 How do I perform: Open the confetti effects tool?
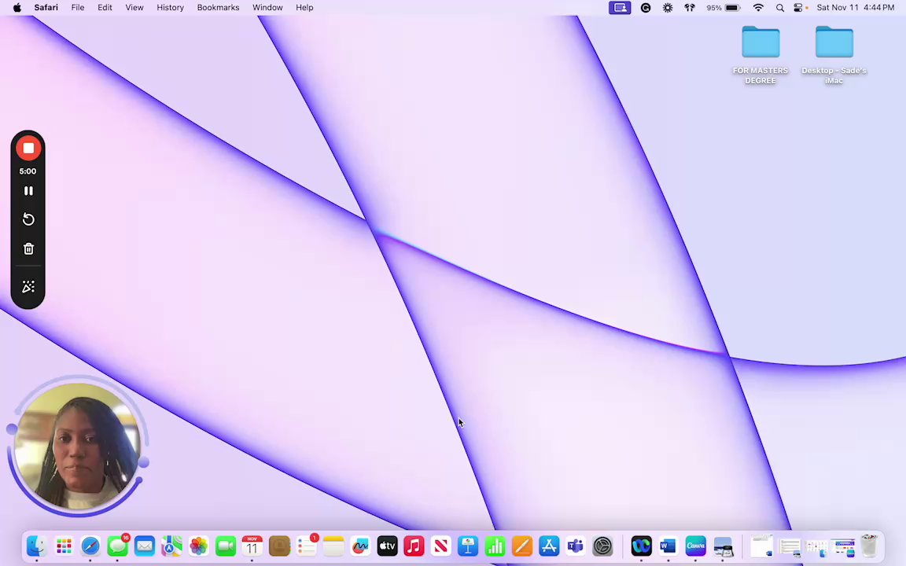[x=28, y=287]
